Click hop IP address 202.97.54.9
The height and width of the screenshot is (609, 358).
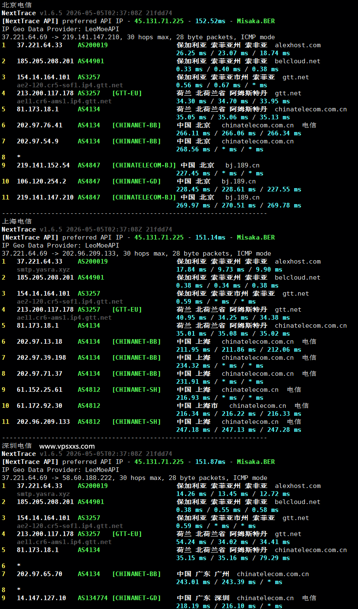pos(38,141)
